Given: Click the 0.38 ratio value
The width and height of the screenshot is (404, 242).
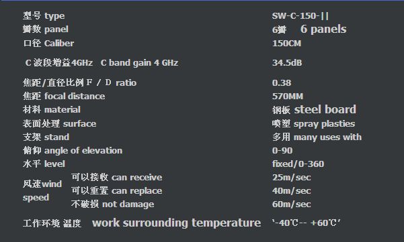Looking at the screenshot, I should 282,82.
